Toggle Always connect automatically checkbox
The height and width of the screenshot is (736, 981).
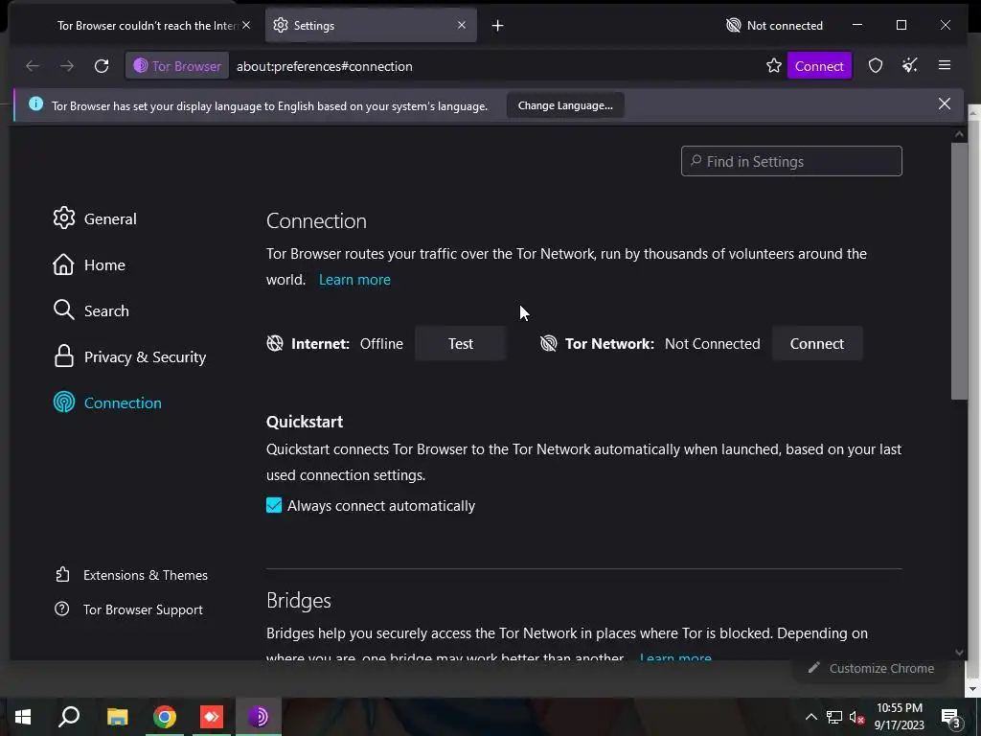(x=274, y=505)
